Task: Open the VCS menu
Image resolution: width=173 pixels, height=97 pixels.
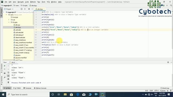Action: [x=48, y=2]
